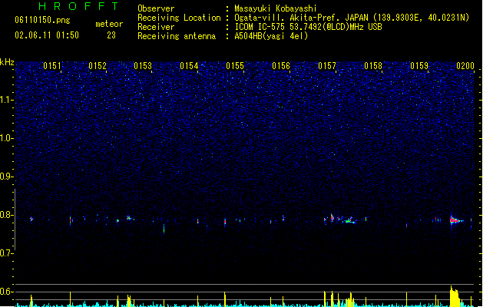This screenshot has height=307, width=483.
Task: Click the kHz axis unit label
Action: tap(7, 62)
